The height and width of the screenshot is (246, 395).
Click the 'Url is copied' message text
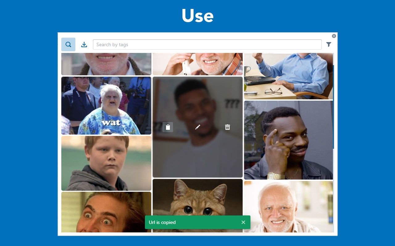[x=162, y=222]
